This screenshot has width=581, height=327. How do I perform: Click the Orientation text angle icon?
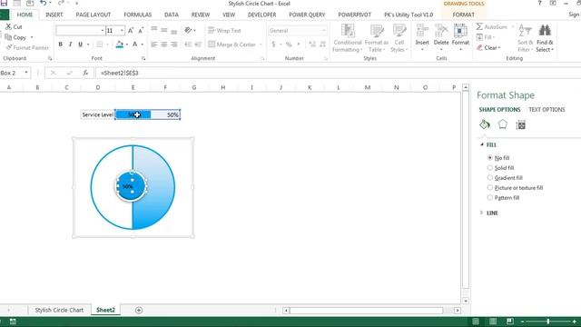188,30
